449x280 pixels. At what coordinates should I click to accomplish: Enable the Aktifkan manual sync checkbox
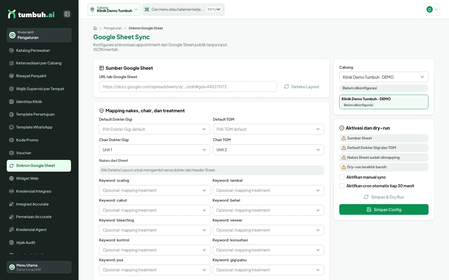[x=342, y=177]
